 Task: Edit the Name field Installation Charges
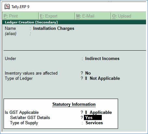54,29
